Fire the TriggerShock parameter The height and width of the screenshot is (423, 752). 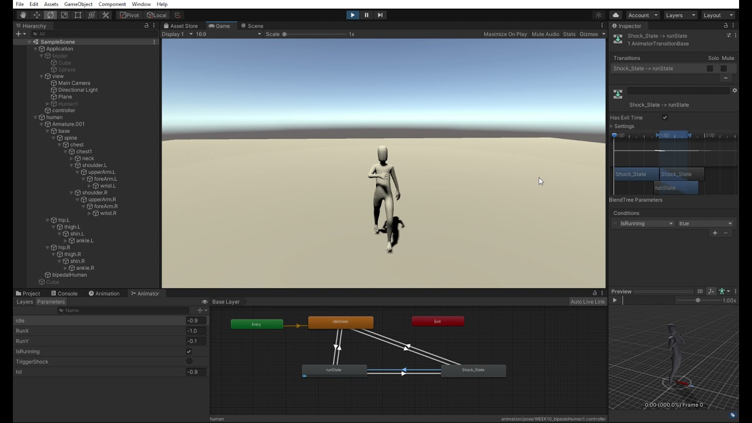pyautogui.click(x=189, y=361)
